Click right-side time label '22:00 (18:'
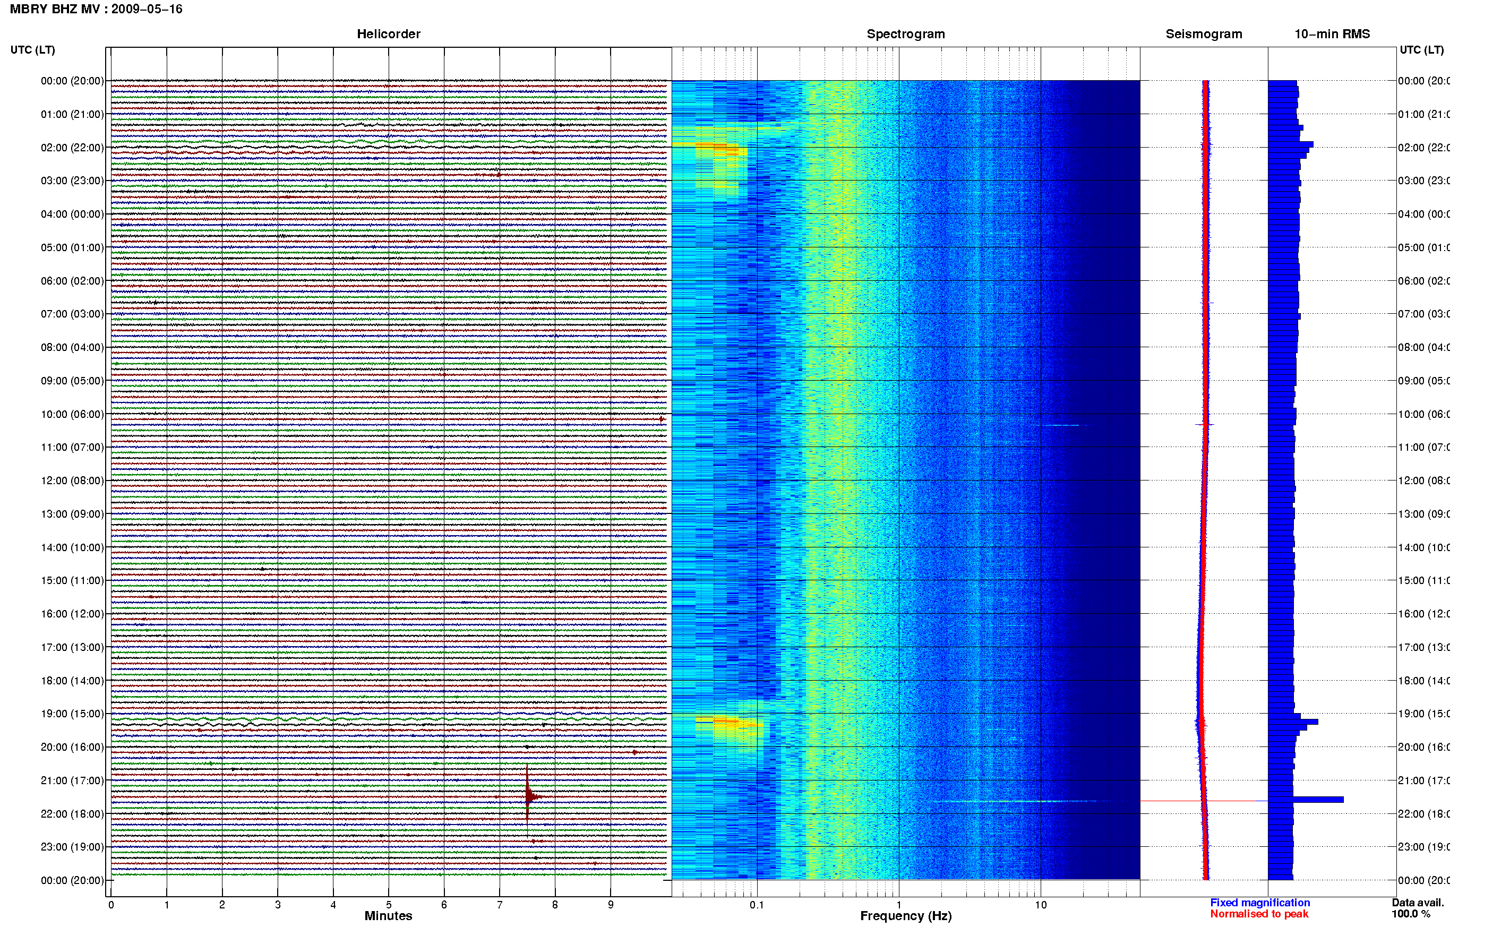 (x=1424, y=813)
